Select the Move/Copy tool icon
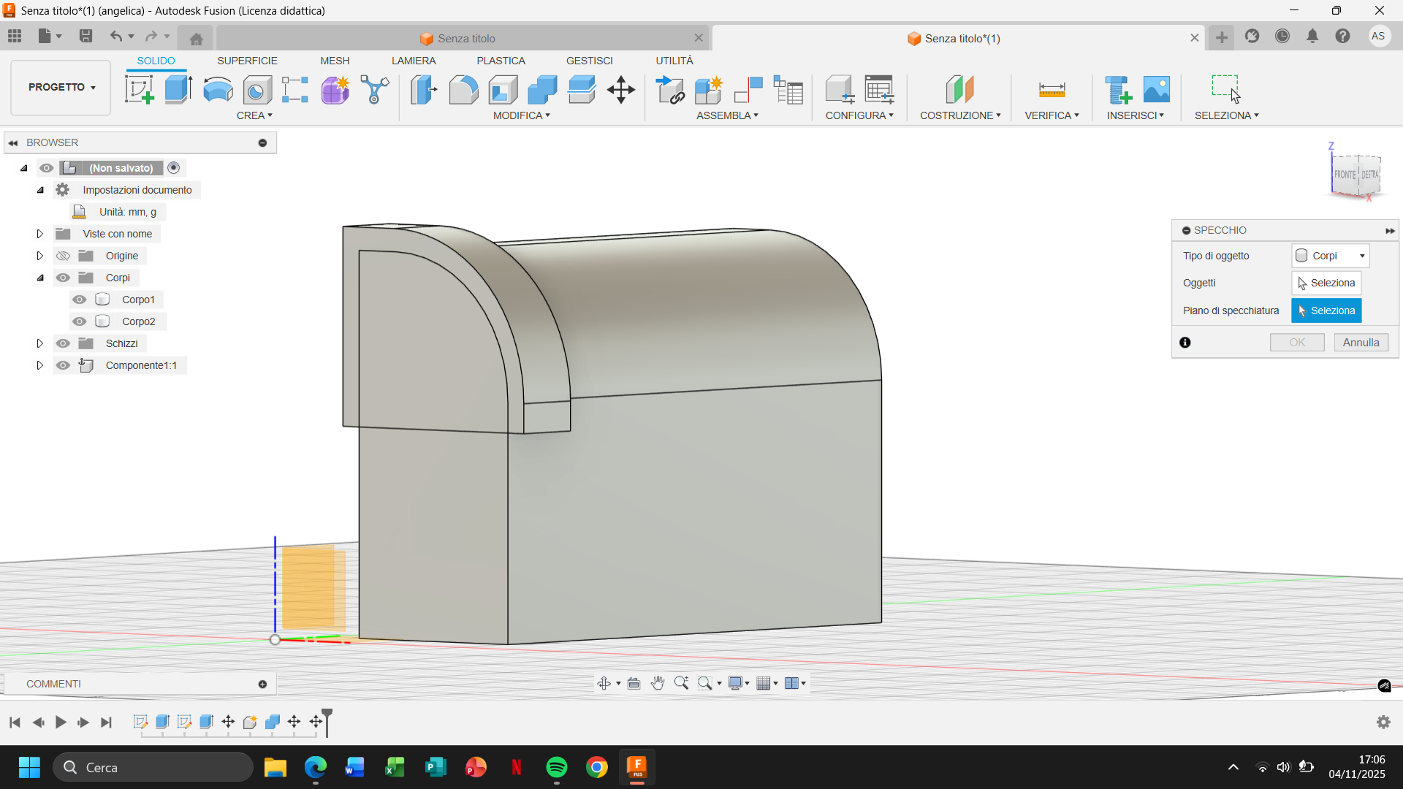The image size is (1403, 789). pos(620,90)
